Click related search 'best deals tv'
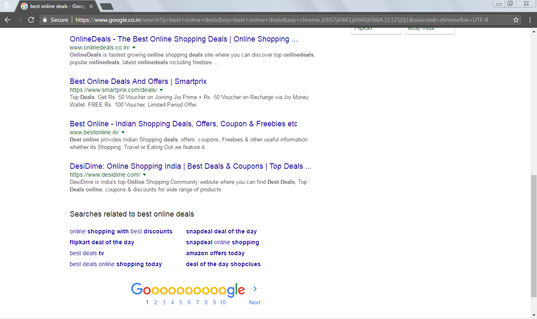 [87, 253]
